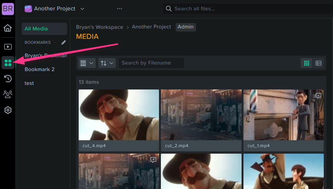Navigate to Bryan's Workspace breadcrumb

[x=100, y=27]
